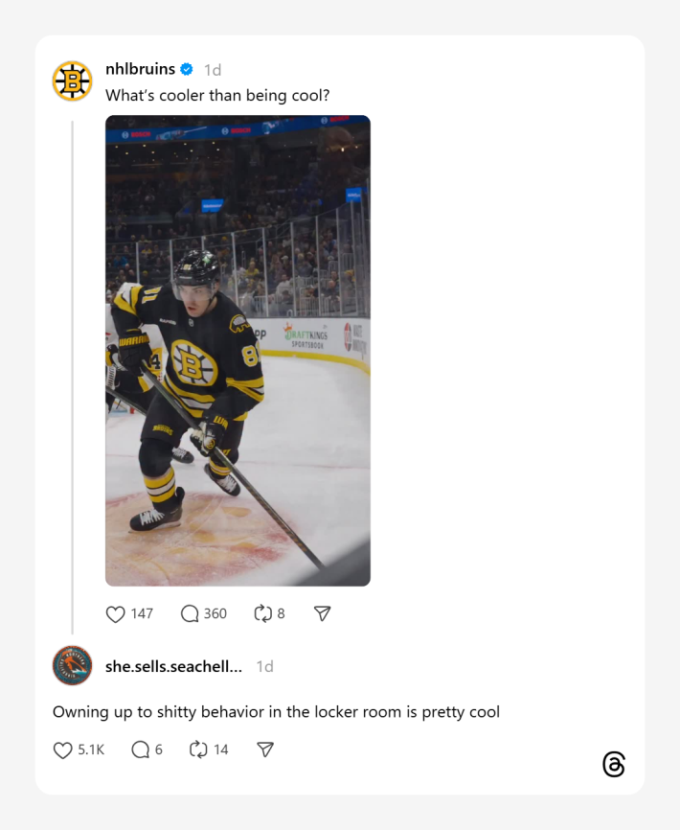Repost she.sells.seachell's reply
The image size is (680, 830).
(199, 749)
